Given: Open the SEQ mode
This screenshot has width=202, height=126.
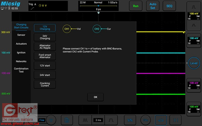Looking at the screenshot, I should point(169,6).
